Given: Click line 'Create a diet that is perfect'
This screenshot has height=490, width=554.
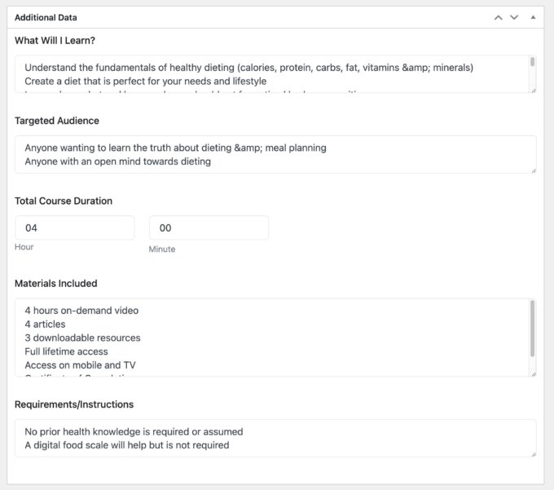Looking at the screenshot, I should coord(146,81).
